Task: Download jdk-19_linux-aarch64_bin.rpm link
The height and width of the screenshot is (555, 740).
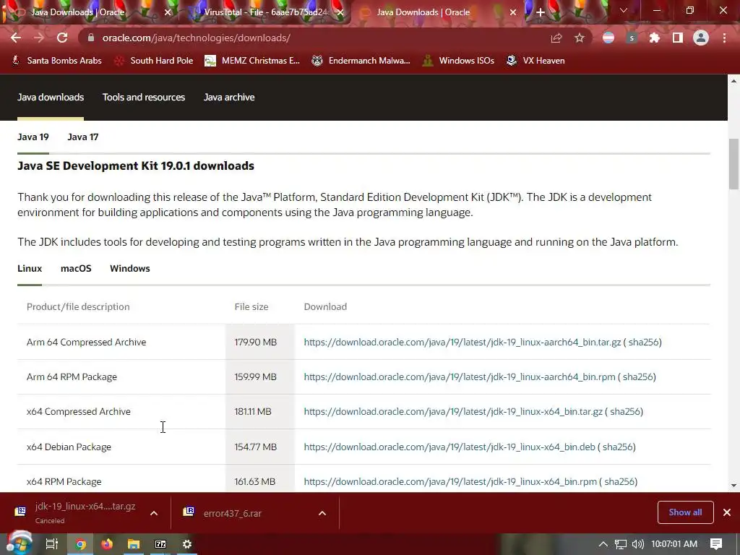Action: tap(460, 377)
